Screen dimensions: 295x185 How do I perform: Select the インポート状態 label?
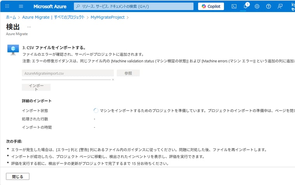[x=35, y=111]
